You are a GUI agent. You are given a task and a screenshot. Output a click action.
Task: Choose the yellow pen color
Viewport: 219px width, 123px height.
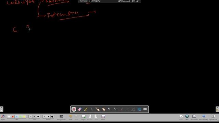click(x=24, y=117)
